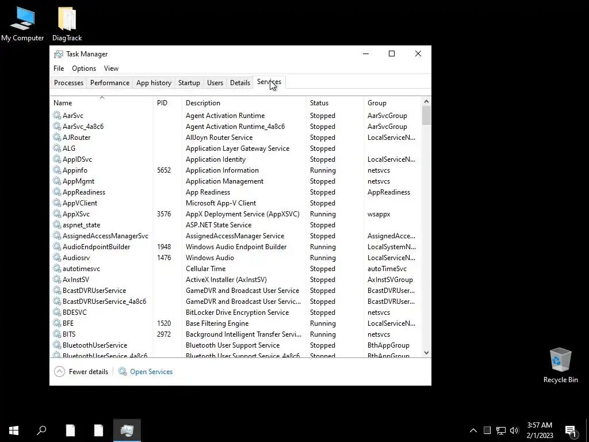Click the volume speaker tray icon
This screenshot has width=589, height=442.
[x=514, y=430]
